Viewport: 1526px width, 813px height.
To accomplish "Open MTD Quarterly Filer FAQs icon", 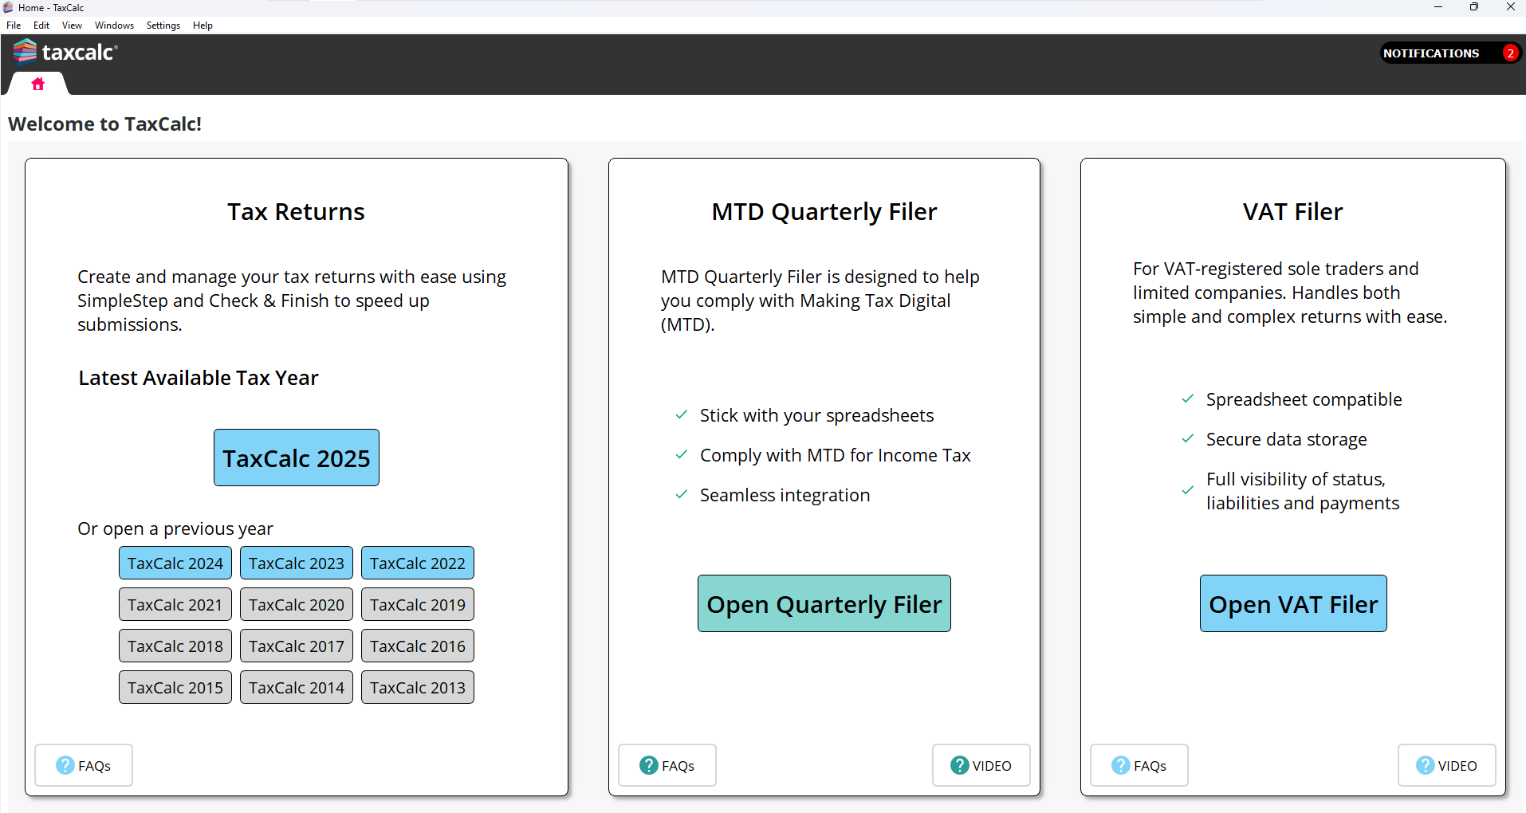I will [x=649, y=765].
